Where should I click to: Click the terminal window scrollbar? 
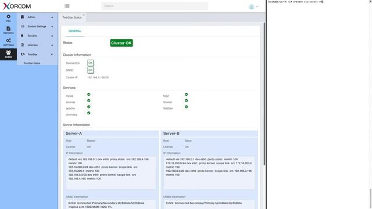370,199
